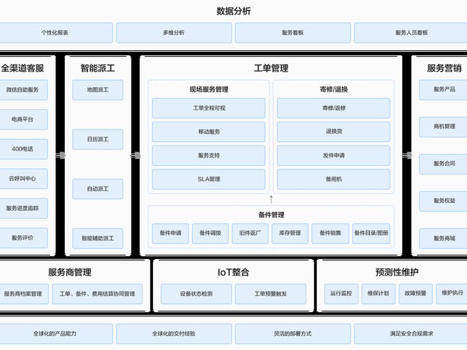Select 工单、备件、费用结算协同管理 box
Screen dimensions: 467x350
97,294
